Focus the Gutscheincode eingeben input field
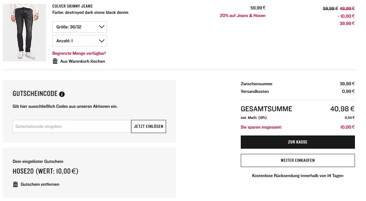This screenshot has width=366, height=201. click(x=72, y=126)
